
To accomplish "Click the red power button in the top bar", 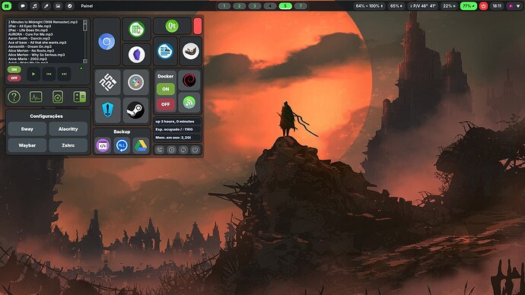I will 483,6.
